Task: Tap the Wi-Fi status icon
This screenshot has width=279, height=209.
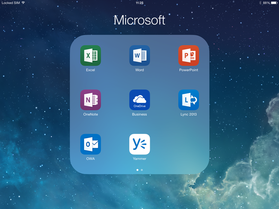Action: click(x=23, y=3)
